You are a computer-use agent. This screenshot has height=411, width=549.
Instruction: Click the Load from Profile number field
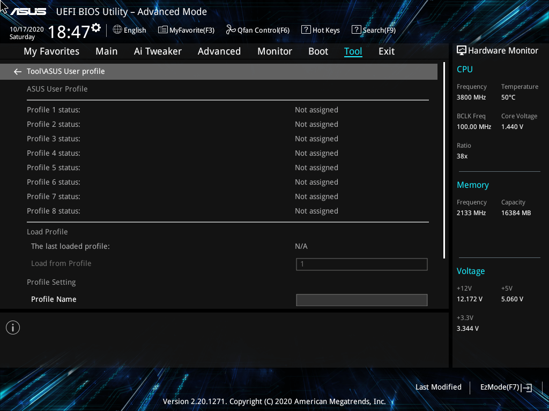pos(362,264)
